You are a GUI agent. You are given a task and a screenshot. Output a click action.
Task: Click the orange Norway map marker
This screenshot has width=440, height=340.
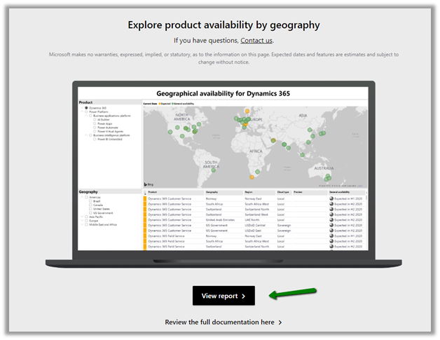tap(247, 111)
